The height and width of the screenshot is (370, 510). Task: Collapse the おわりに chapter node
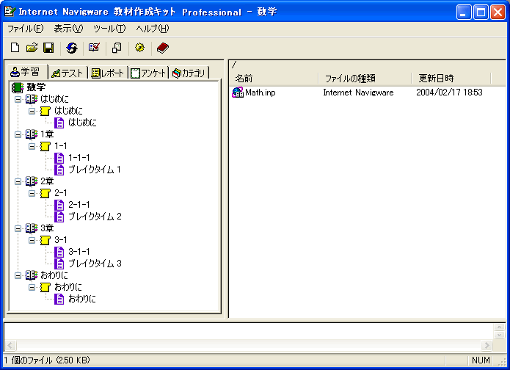point(18,275)
